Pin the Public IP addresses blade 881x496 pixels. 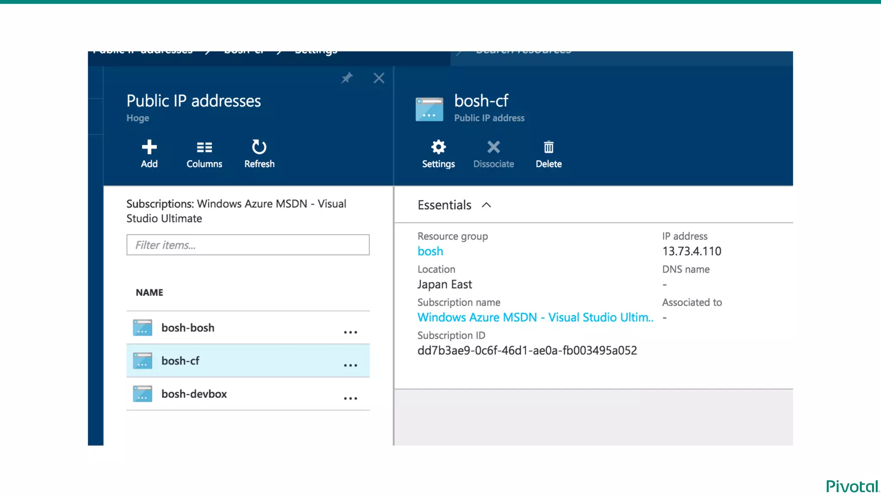347,78
